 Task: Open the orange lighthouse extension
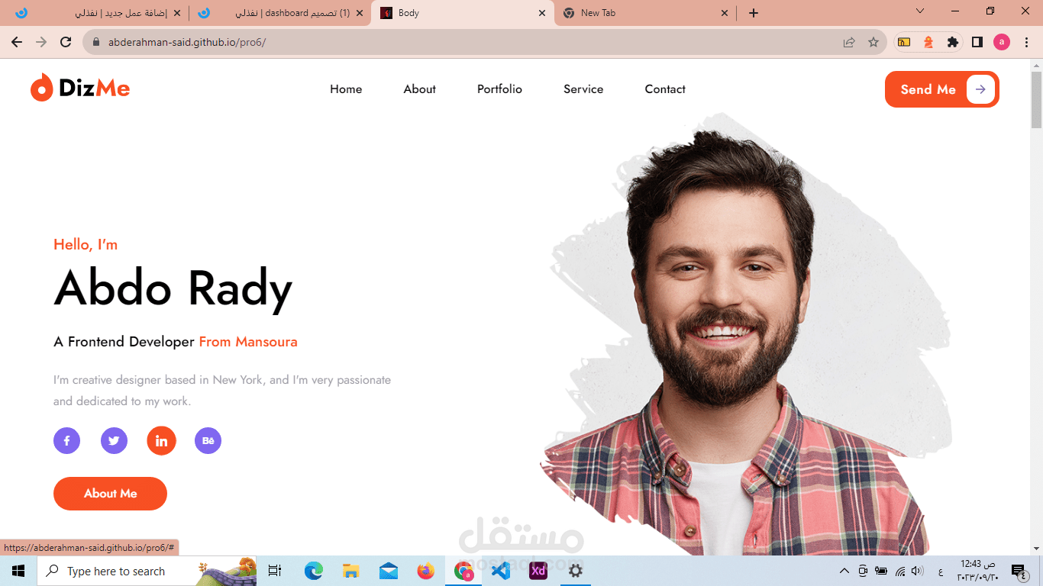pos(928,42)
